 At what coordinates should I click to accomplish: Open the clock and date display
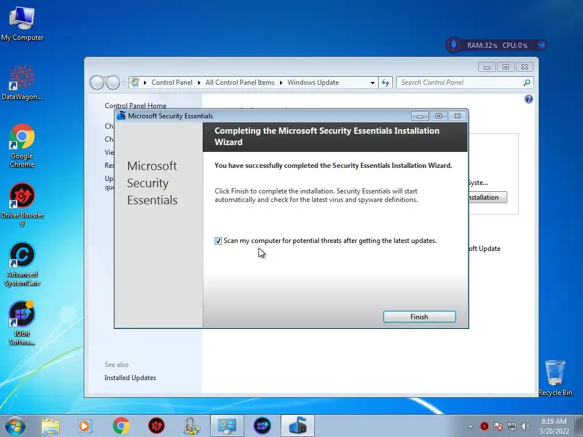tap(554, 426)
